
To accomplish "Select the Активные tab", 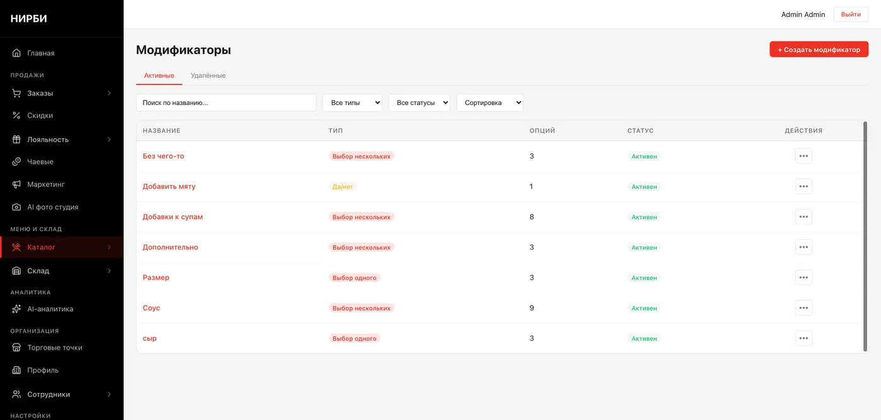I will 159,75.
